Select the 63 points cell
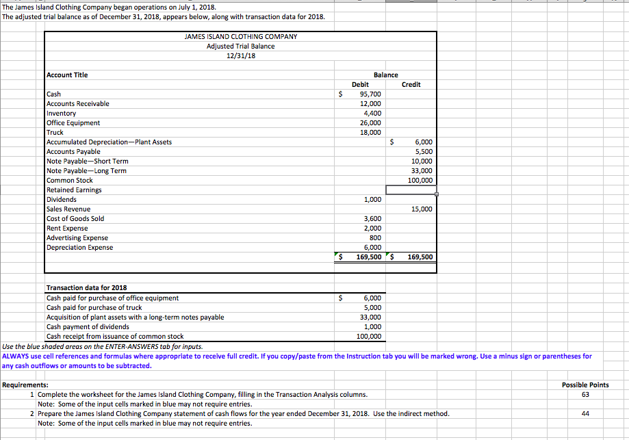 click(585, 395)
